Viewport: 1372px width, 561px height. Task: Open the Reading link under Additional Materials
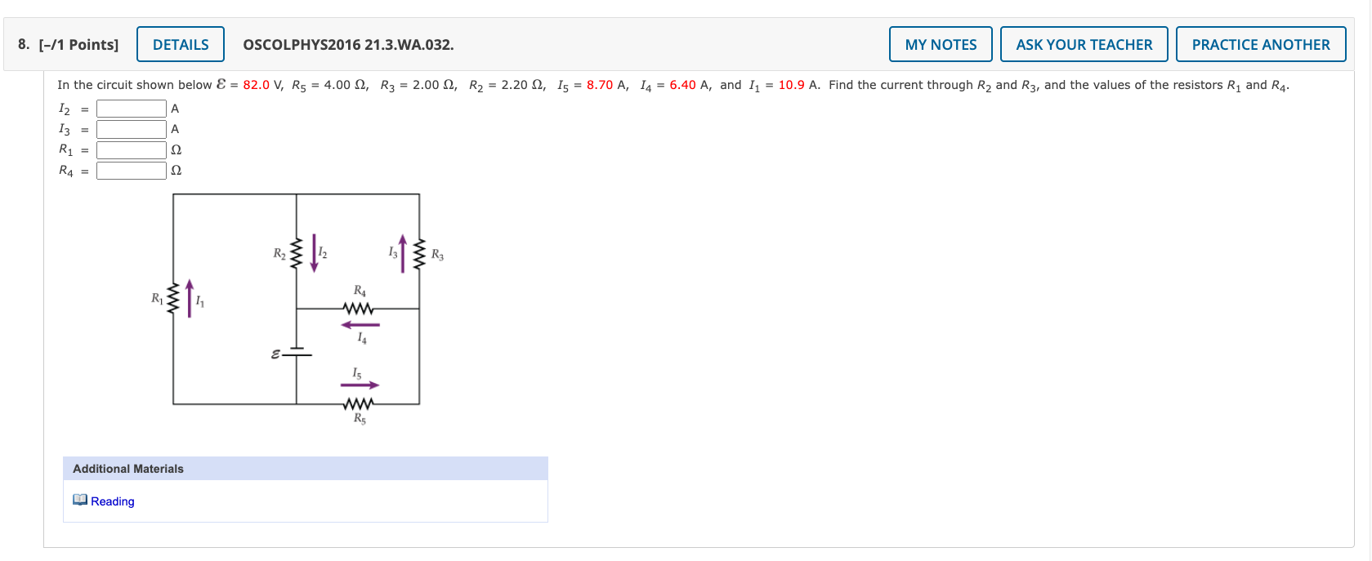(114, 501)
